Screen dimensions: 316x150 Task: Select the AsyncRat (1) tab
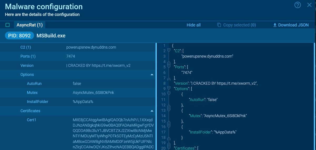tap(29, 25)
